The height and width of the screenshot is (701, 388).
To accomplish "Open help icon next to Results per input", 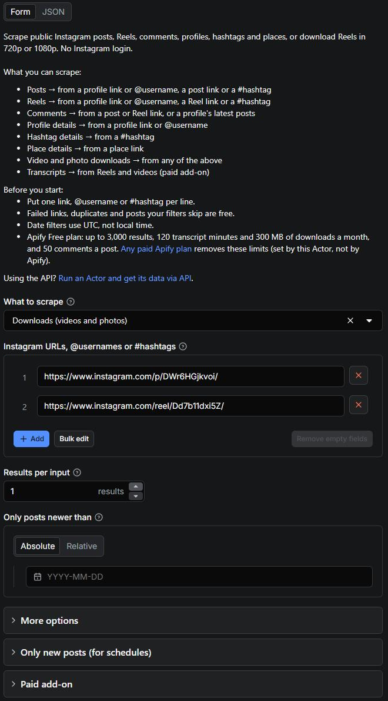I will click(x=77, y=472).
